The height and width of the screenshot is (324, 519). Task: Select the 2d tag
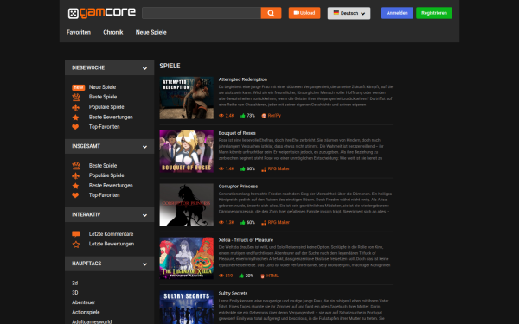[x=74, y=283]
